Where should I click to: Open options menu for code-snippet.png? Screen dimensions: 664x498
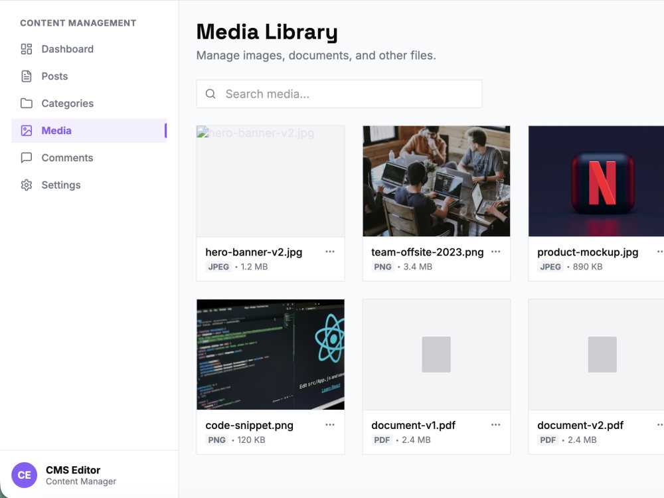[330, 425]
